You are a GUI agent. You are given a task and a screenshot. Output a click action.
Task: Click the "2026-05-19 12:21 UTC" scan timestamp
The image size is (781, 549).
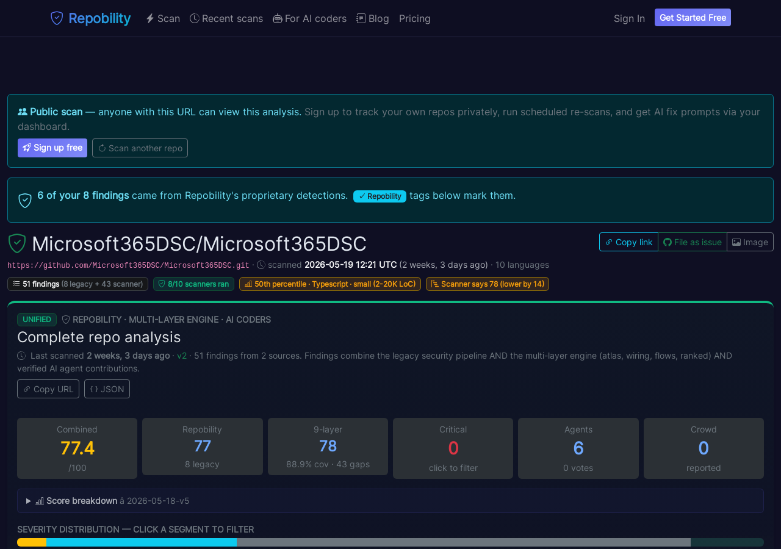point(351,265)
